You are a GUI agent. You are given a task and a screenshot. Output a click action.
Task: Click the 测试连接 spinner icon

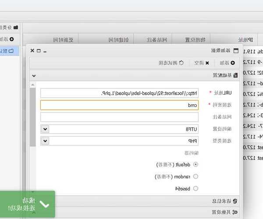(181, 63)
